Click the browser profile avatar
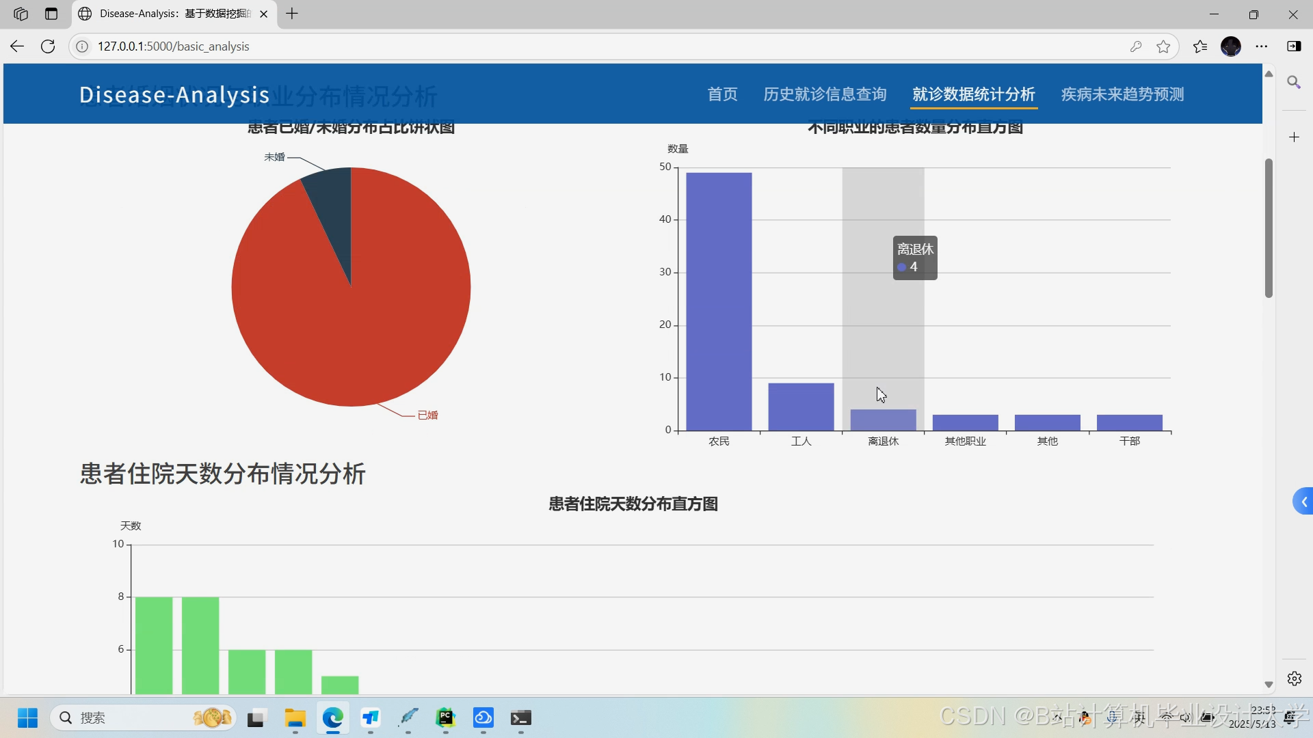Image resolution: width=1313 pixels, height=738 pixels. coord(1232,46)
